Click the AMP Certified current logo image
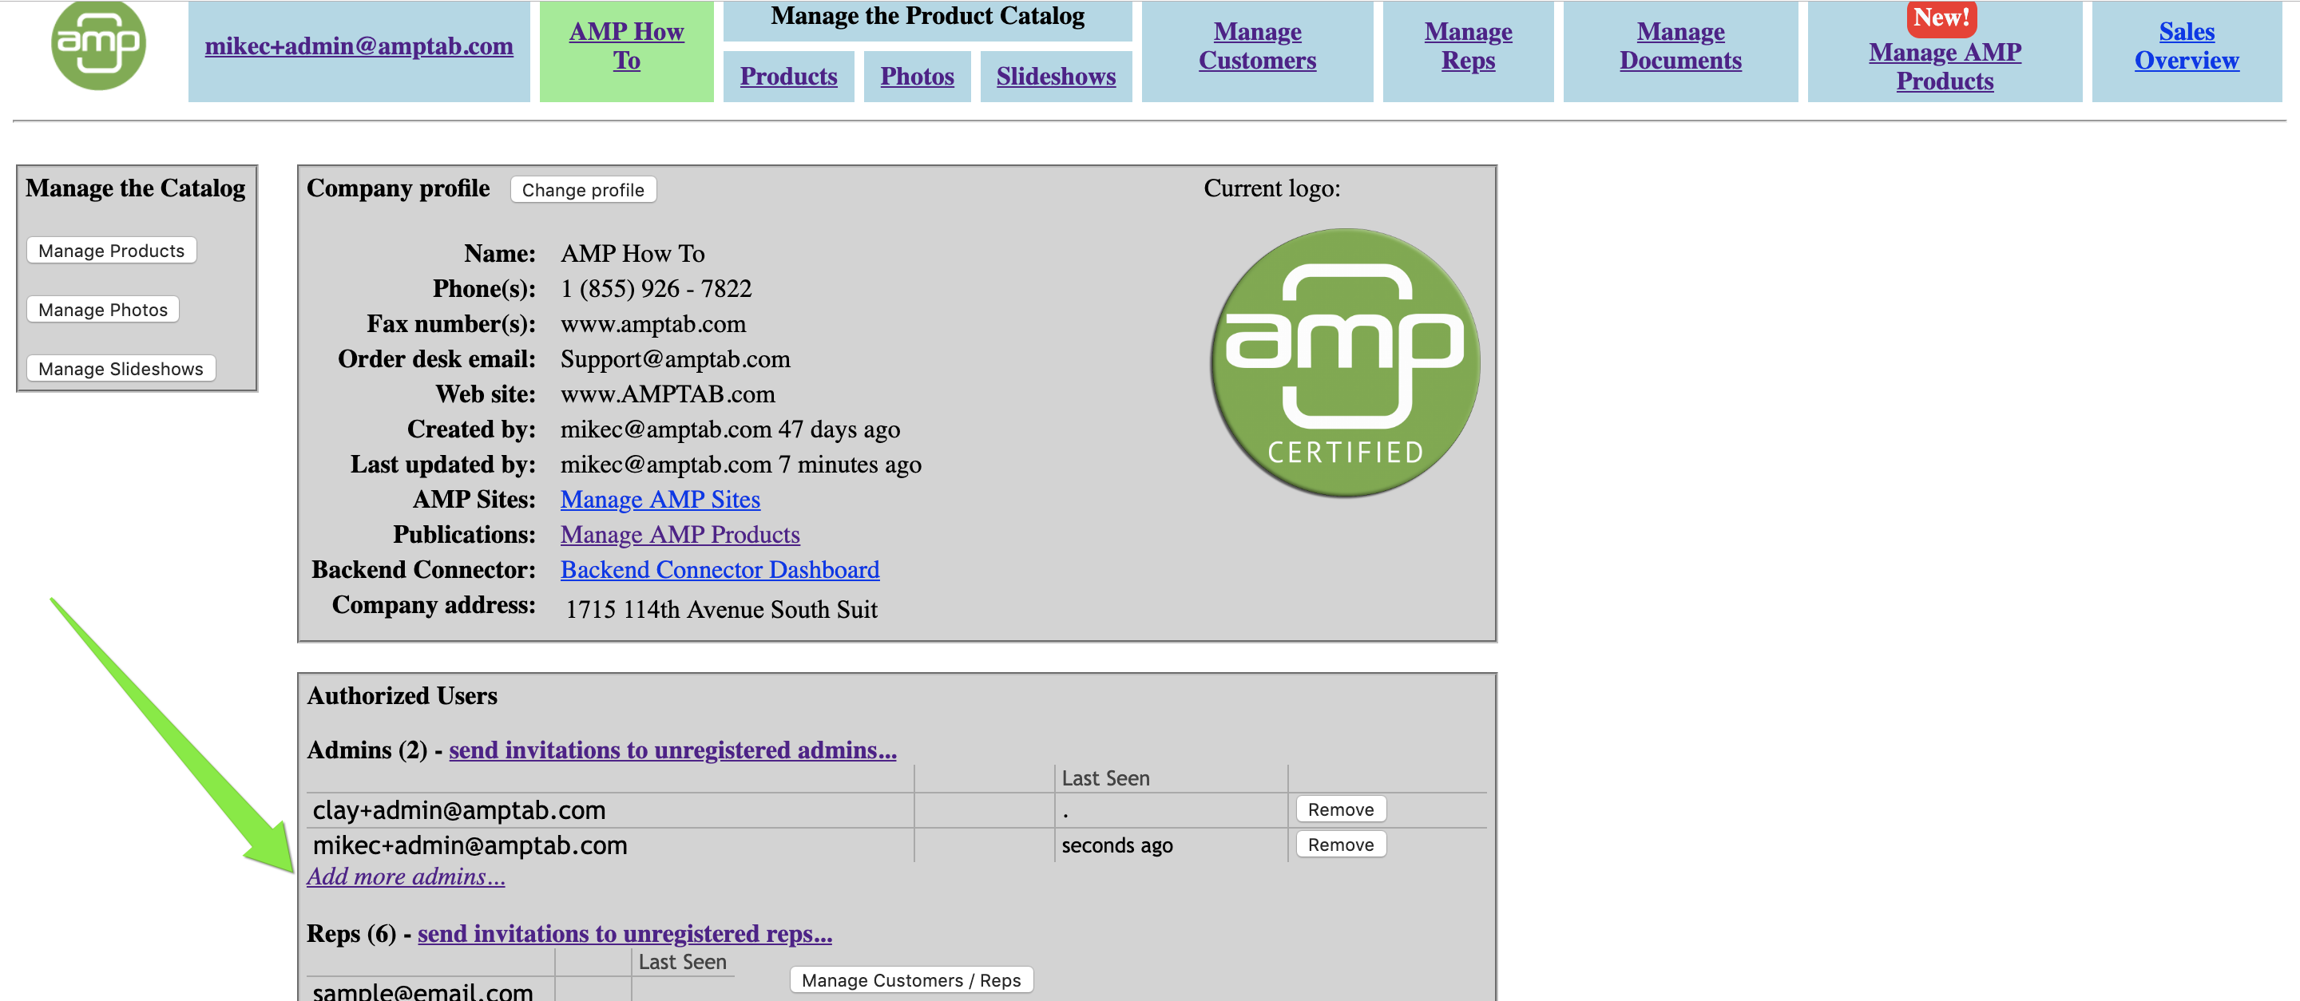Image resolution: width=2300 pixels, height=1001 pixels. (1345, 363)
